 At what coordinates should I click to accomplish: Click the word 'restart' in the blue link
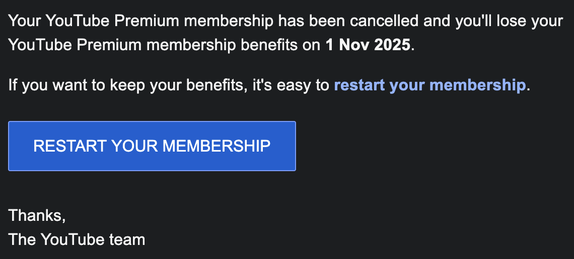click(x=360, y=85)
